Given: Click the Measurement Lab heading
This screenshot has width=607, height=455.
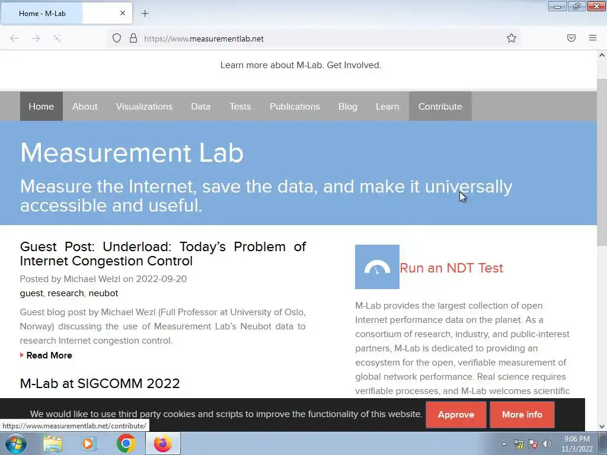Looking at the screenshot, I should pyautogui.click(x=132, y=152).
